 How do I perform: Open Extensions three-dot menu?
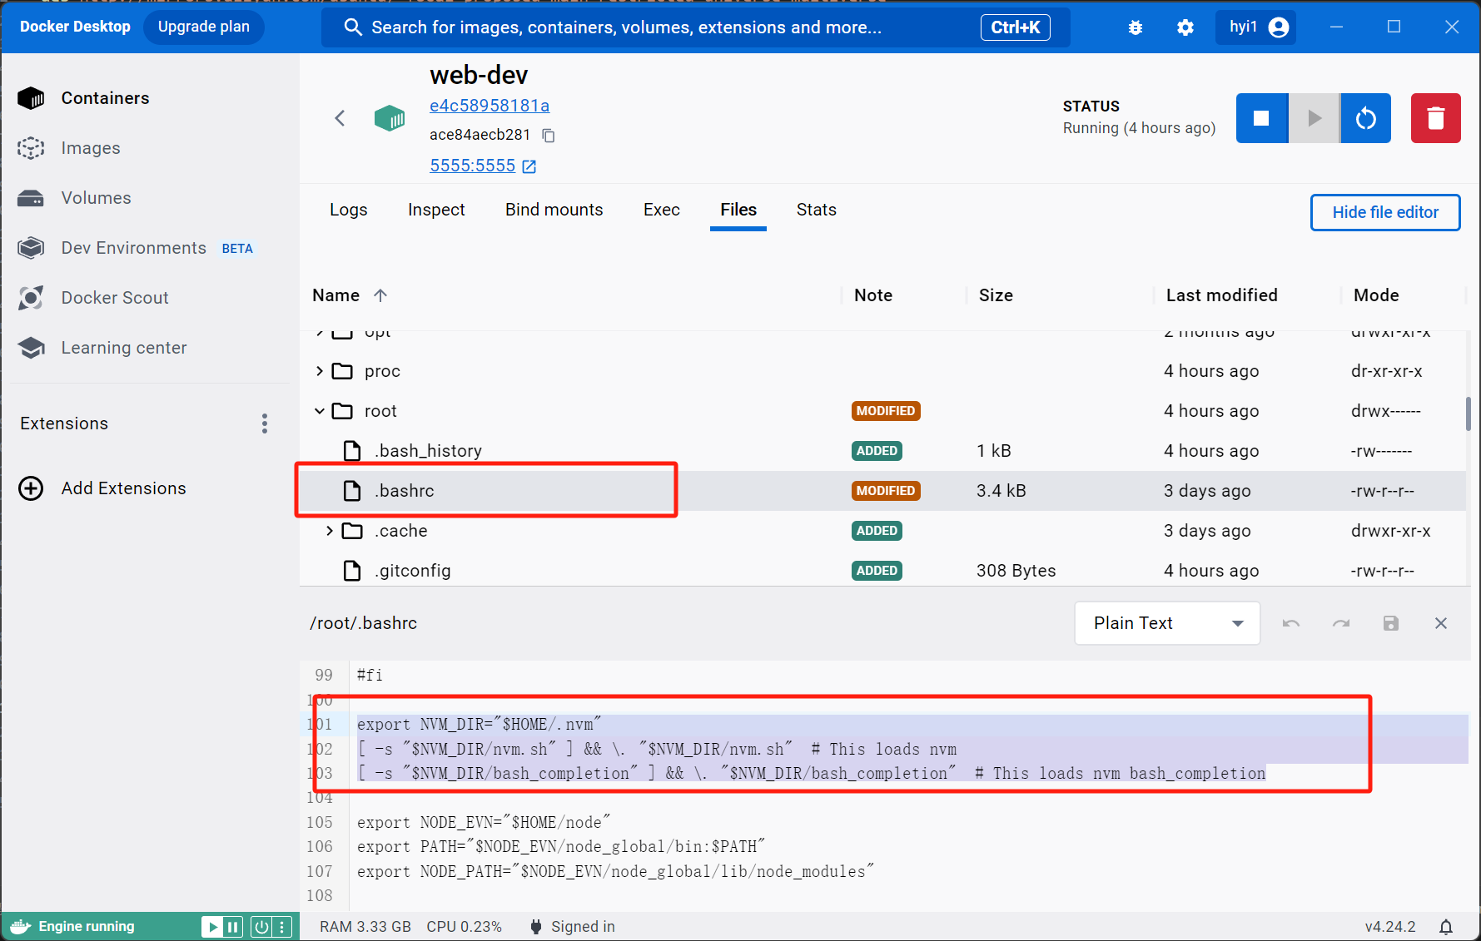point(265,423)
